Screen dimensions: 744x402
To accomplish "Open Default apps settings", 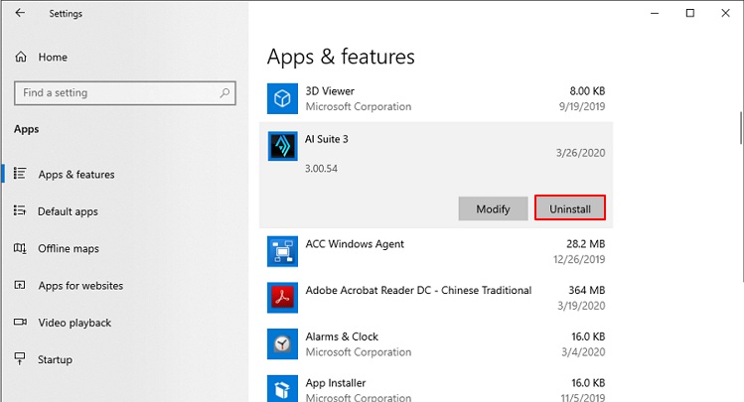I will pyautogui.click(x=68, y=211).
